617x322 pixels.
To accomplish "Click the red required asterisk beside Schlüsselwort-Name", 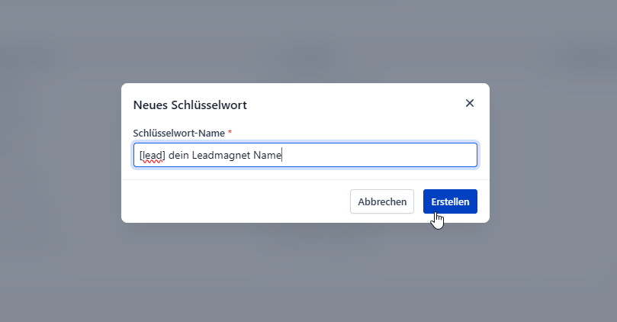I will (230, 132).
